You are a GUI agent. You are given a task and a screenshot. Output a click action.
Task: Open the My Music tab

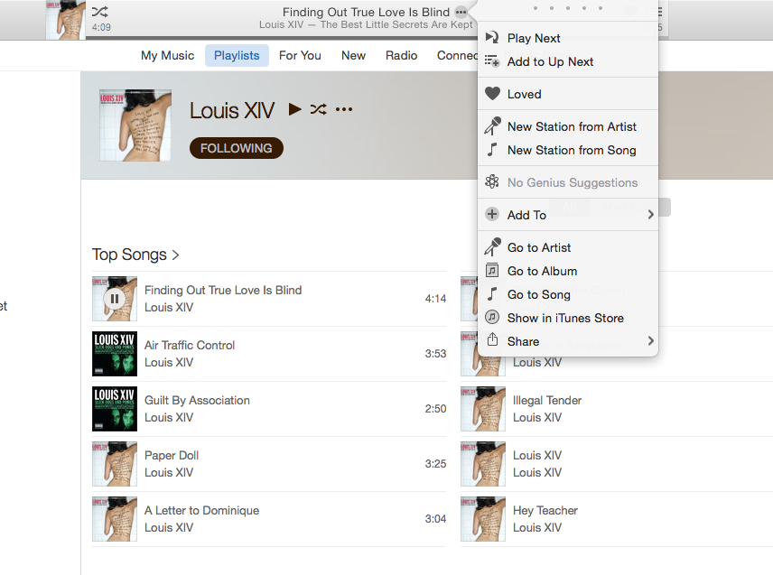point(168,55)
